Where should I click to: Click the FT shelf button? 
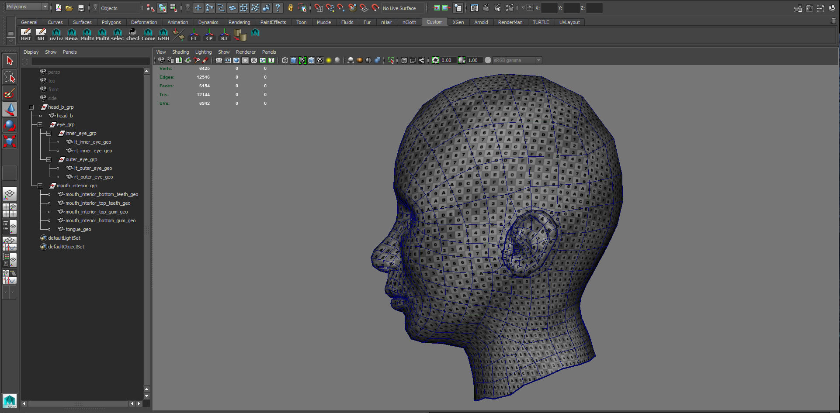coord(194,34)
